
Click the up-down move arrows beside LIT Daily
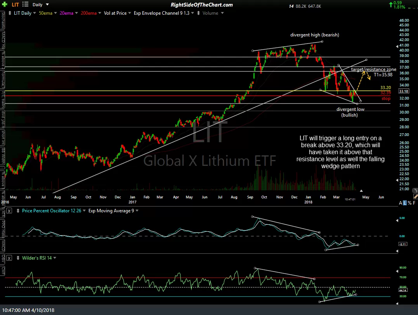(10, 13)
